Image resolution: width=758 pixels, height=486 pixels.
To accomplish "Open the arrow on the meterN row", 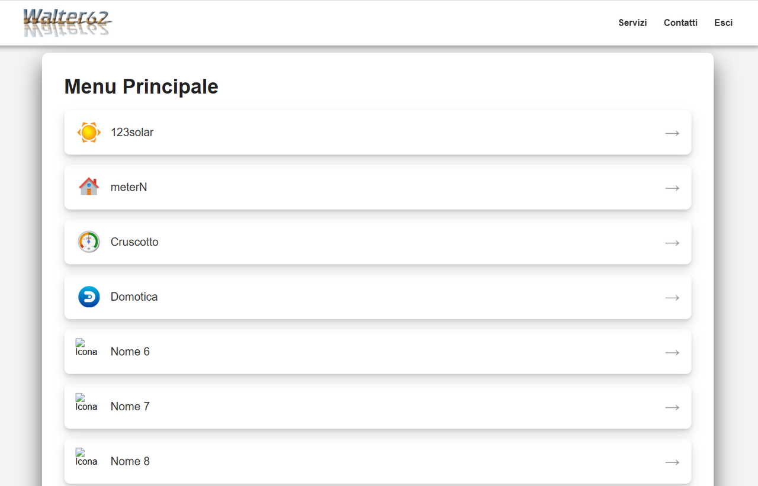I will coord(672,188).
